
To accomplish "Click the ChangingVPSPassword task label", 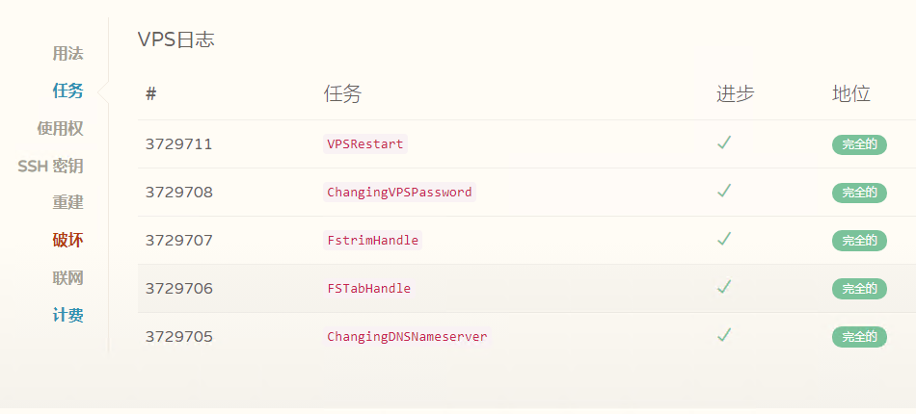I will coord(399,193).
